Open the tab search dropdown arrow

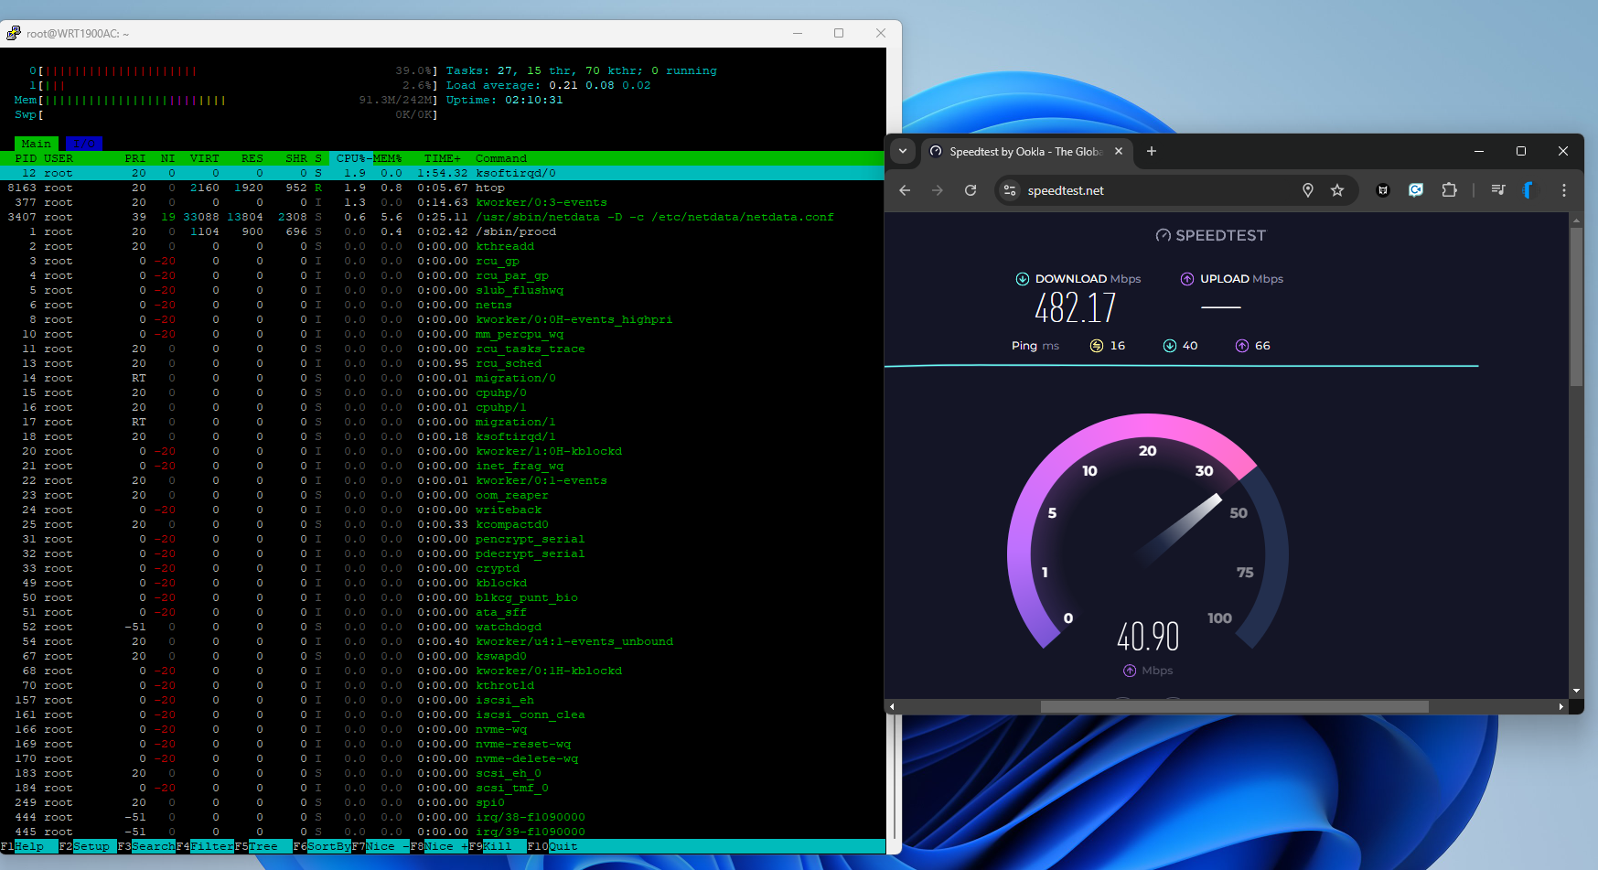[x=903, y=151]
